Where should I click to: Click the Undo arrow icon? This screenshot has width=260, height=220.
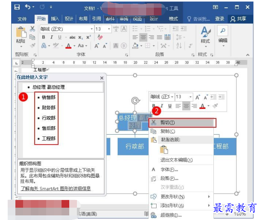click(28, 7)
